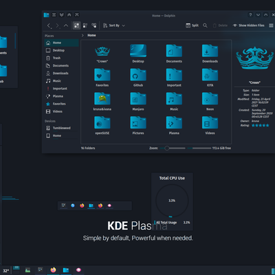Select Important in Places sidebar

tap(61, 89)
